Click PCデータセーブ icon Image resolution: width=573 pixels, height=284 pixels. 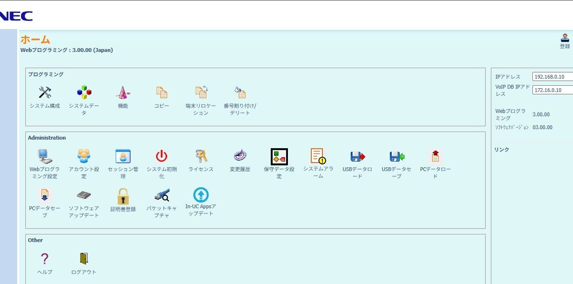(45, 195)
